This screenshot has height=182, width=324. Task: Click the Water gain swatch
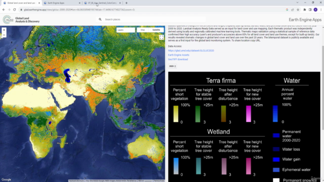(x=276, y=160)
